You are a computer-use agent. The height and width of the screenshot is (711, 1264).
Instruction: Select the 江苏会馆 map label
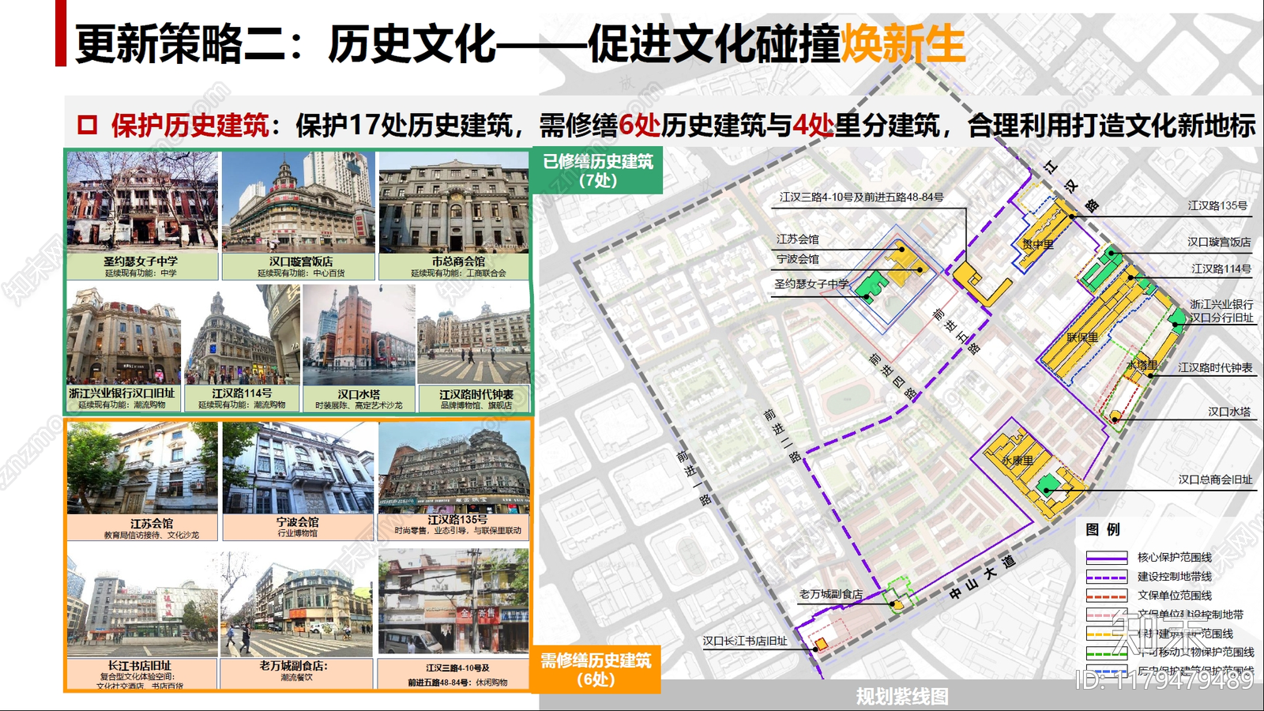point(797,239)
